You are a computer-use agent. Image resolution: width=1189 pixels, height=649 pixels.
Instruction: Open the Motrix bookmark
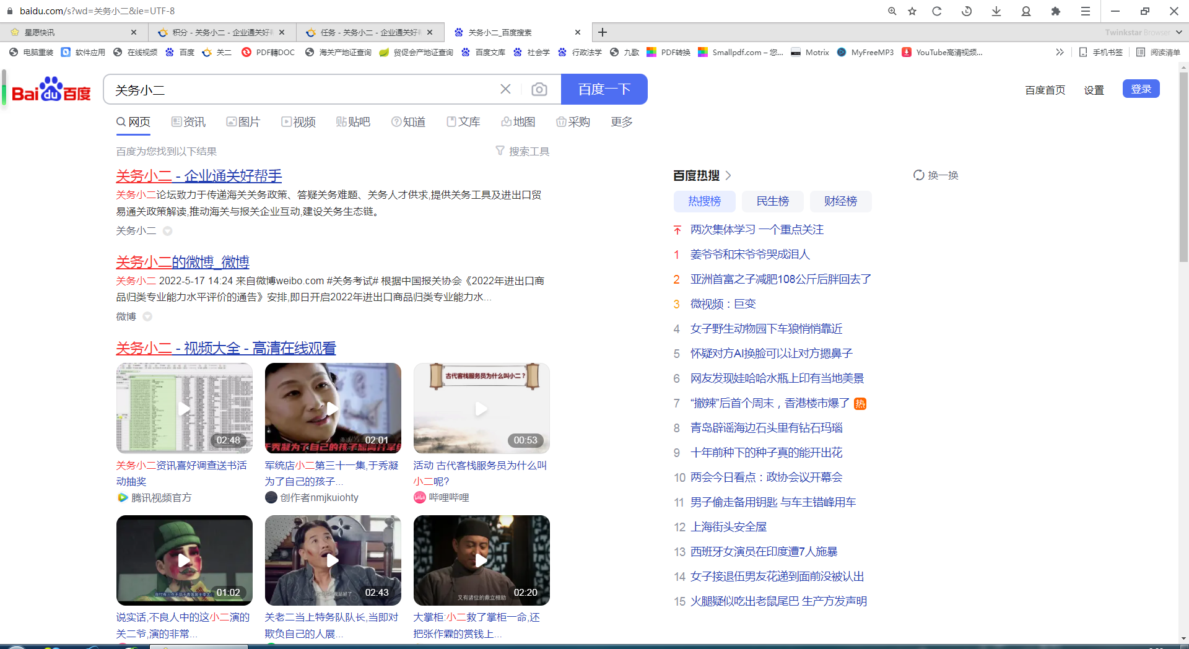coord(810,52)
